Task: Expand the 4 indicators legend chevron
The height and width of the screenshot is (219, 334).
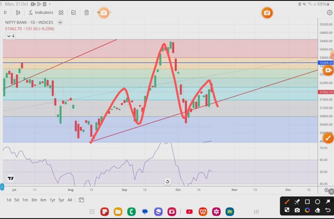Action: click(x=10, y=36)
